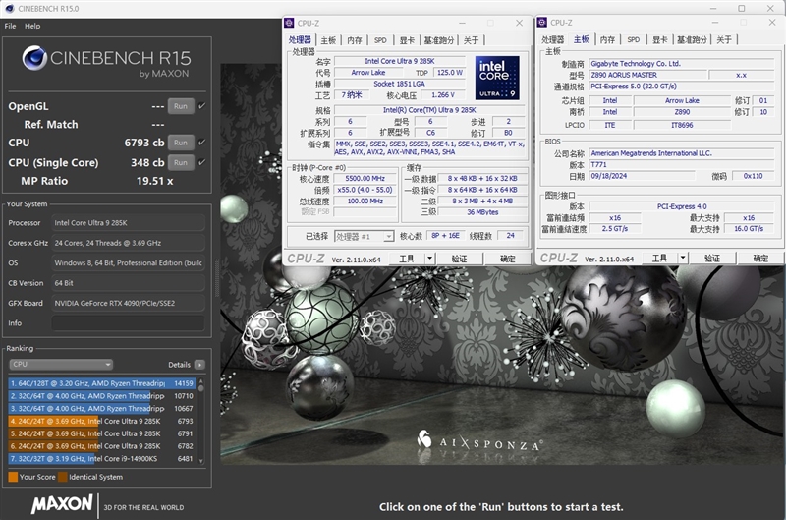The width and height of the screenshot is (786, 520).
Task: Select SPD tab in right CPU-Z window
Action: pyautogui.click(x=633, y=39)
